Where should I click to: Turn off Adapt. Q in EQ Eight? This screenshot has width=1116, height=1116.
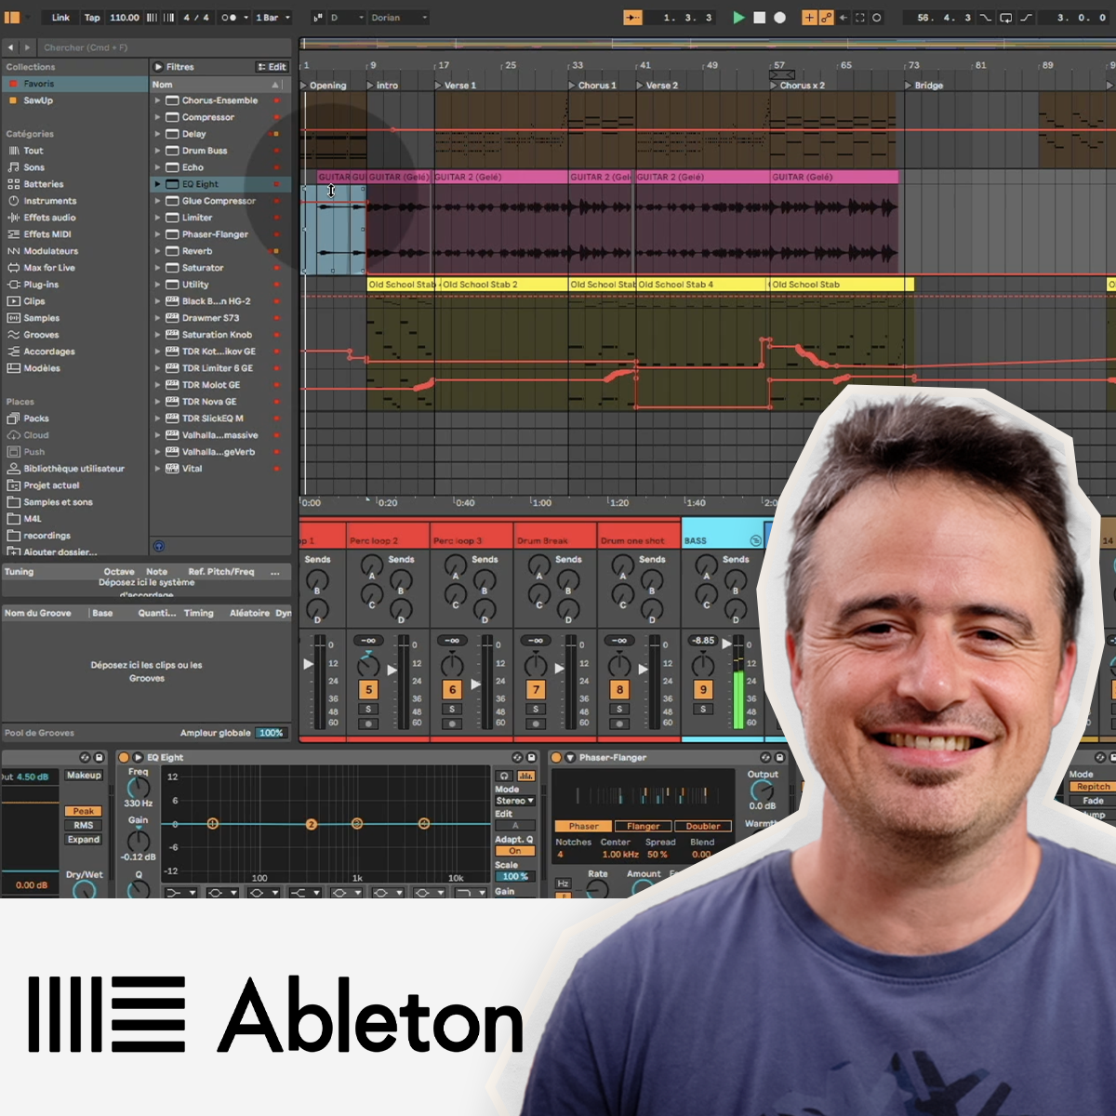coord(515,851)
